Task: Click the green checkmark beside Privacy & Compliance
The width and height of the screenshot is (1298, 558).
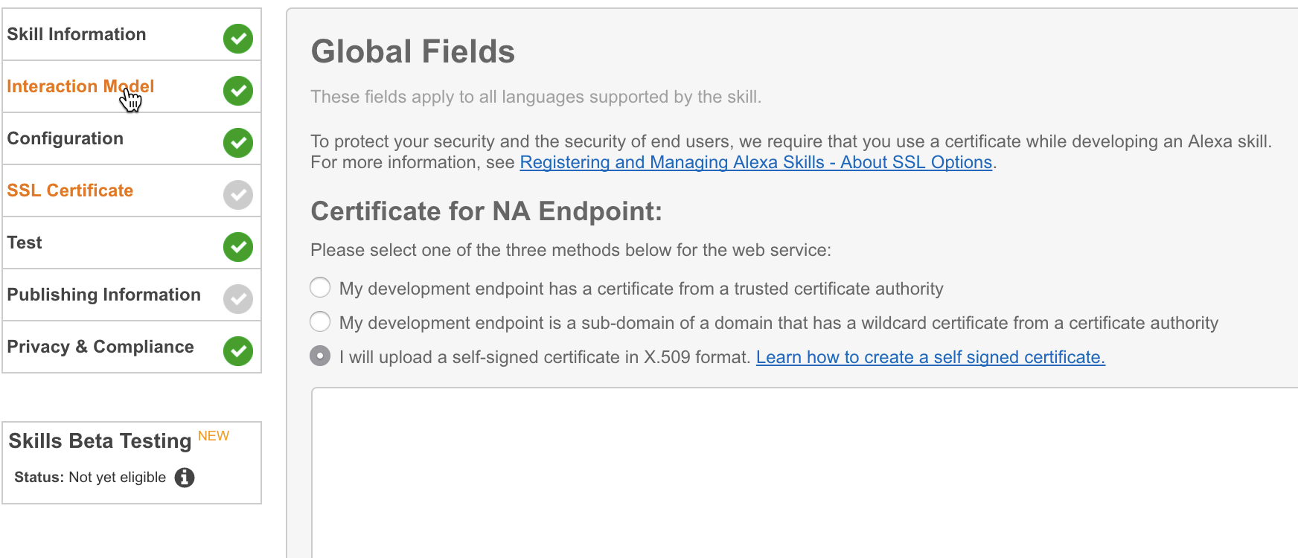Action: click(238, 350)
